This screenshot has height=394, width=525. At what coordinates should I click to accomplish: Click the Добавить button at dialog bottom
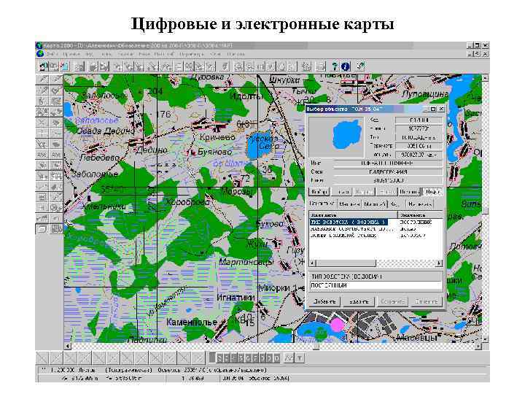click(x=324, y=301)
